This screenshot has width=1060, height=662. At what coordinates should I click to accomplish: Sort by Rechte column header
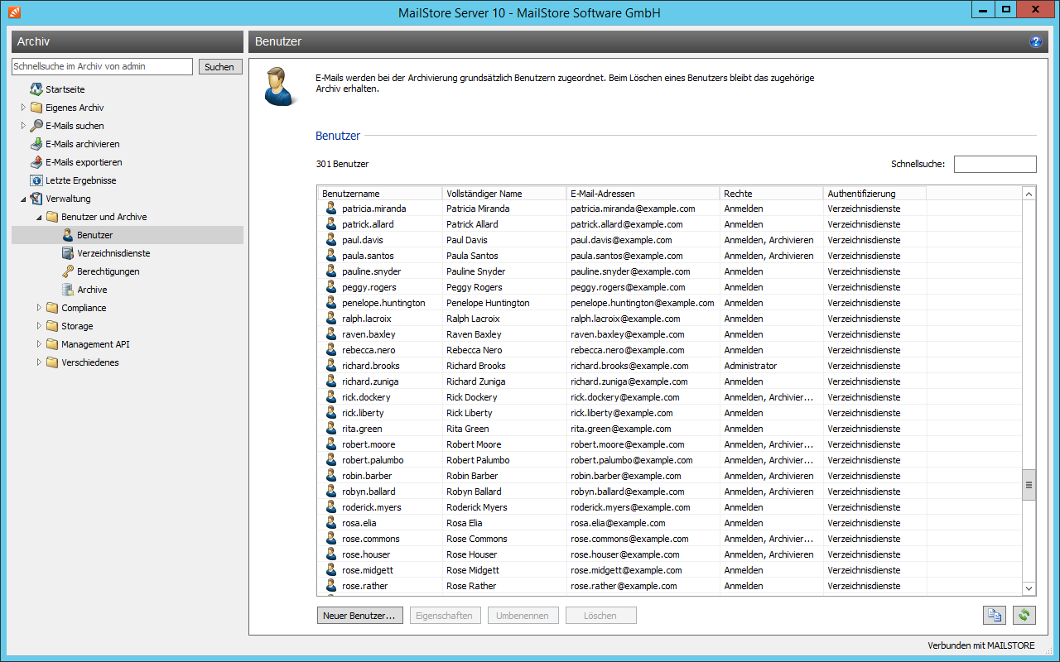pyautogui.click(x=771, y=194)
